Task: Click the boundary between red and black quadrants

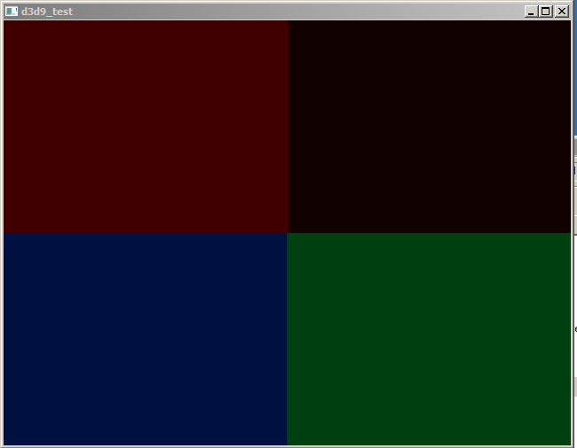Action: [x=287, y=127]
